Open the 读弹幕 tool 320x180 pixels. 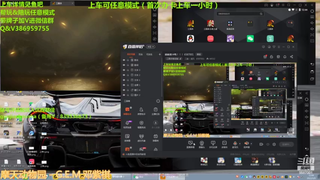(127, 138)
